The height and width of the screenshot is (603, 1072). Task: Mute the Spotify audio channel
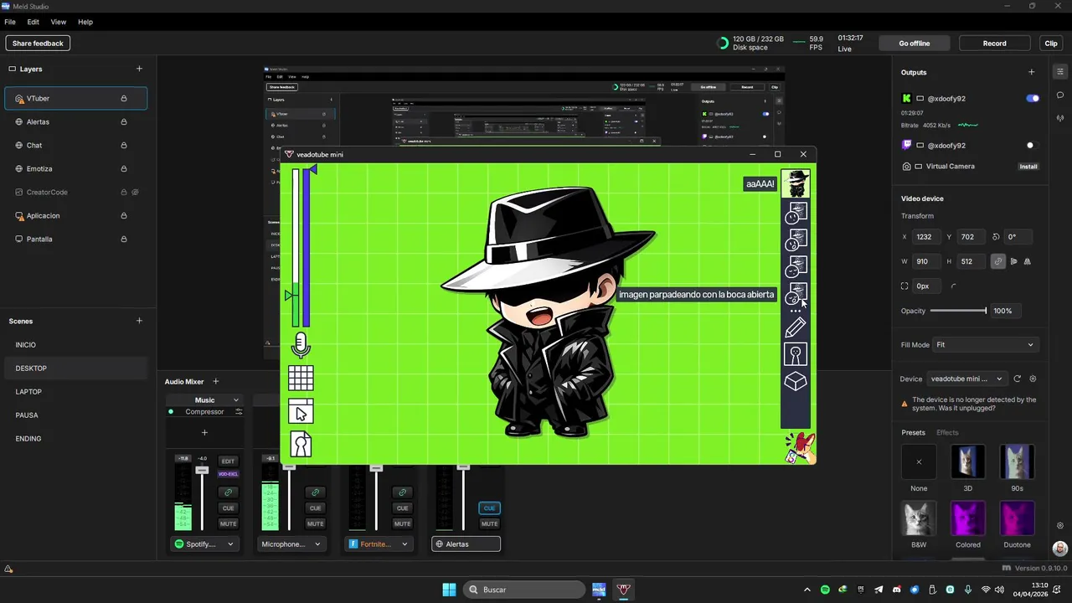pos(228,523)
